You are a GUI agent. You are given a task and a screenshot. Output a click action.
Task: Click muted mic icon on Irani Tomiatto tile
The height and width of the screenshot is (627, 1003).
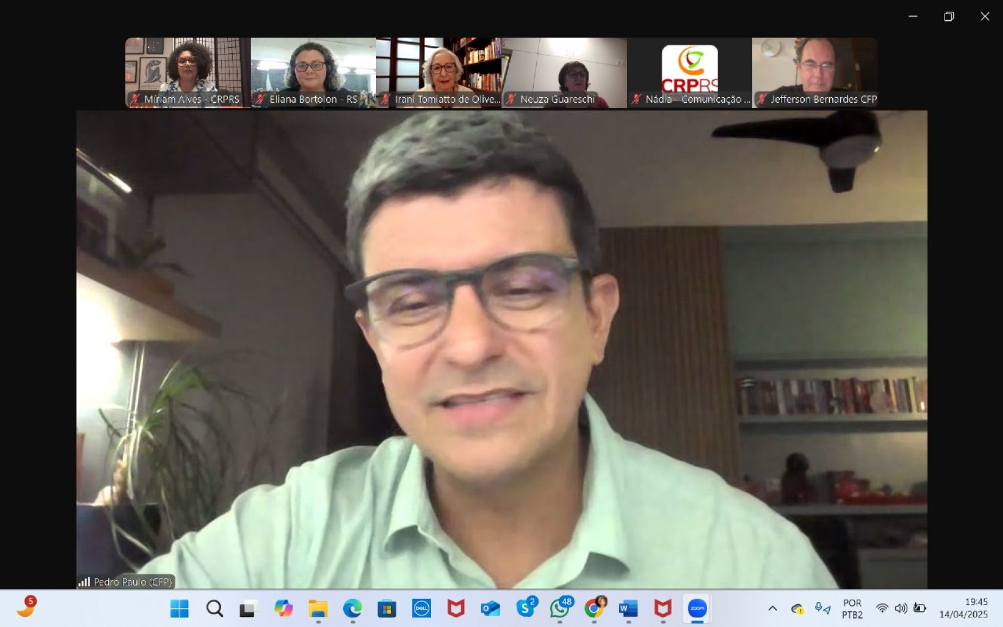tap(386, 99)
